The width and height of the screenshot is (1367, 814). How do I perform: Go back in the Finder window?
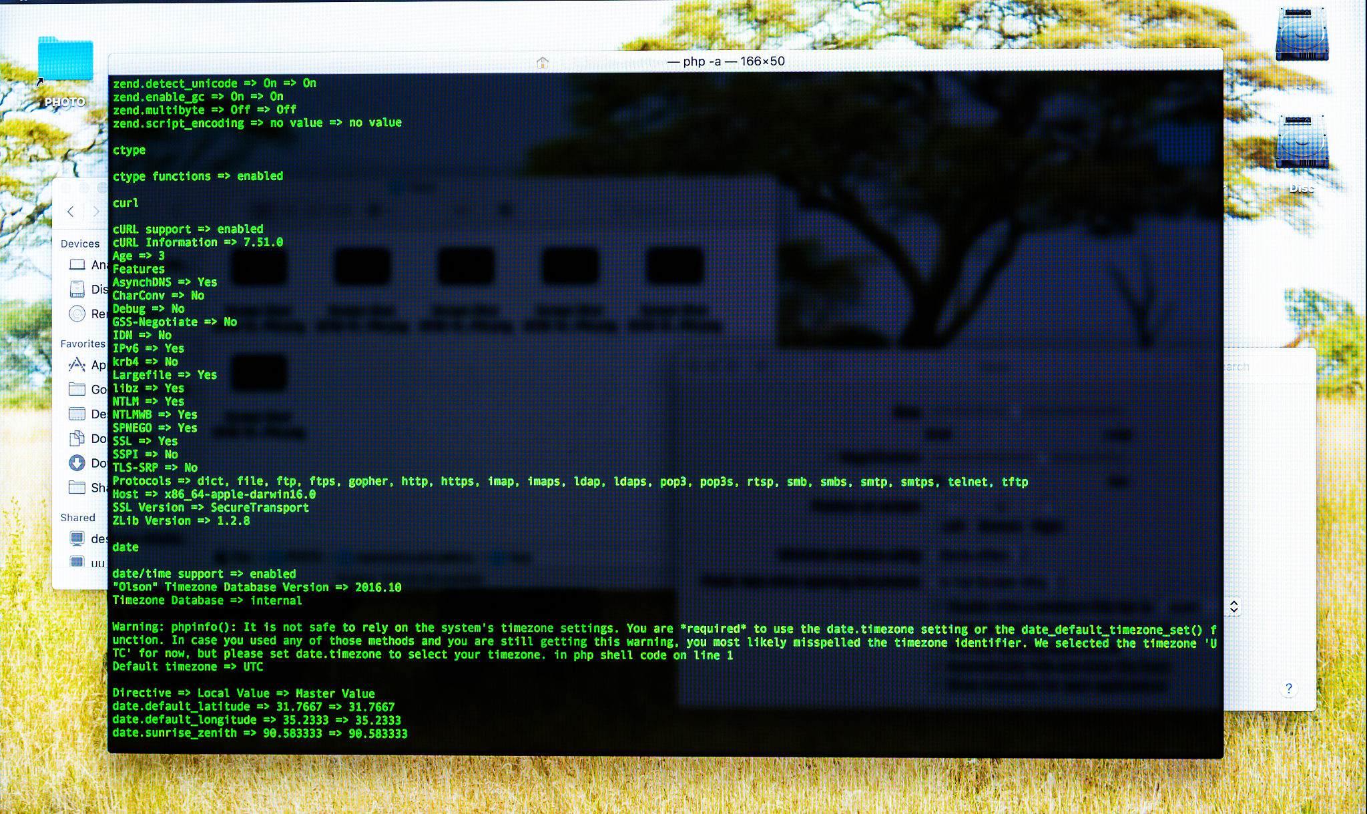[71, 212]
